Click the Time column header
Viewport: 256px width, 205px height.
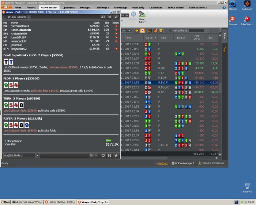[x=128, y=38]
